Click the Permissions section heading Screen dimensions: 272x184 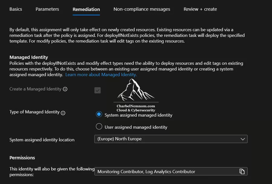22,158
